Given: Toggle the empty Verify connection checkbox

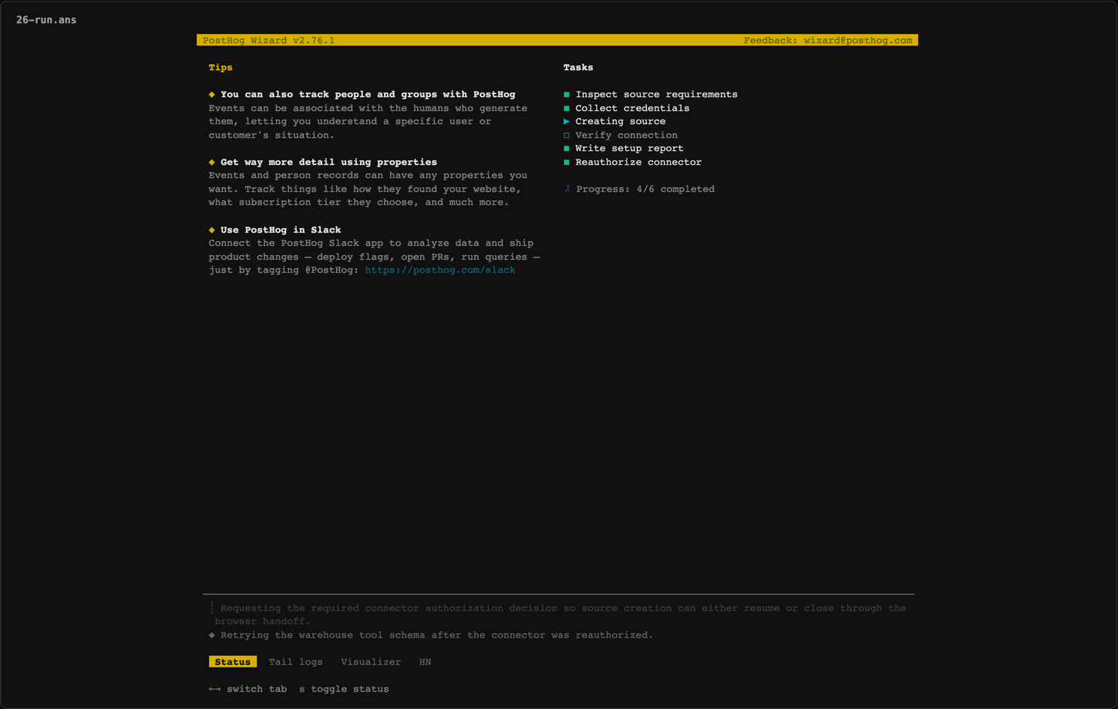Looking at the screenshot, I should 567,136.
